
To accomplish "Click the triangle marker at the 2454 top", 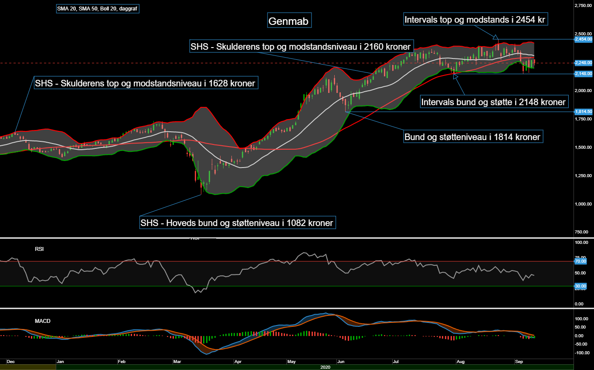I will (496, 37).
